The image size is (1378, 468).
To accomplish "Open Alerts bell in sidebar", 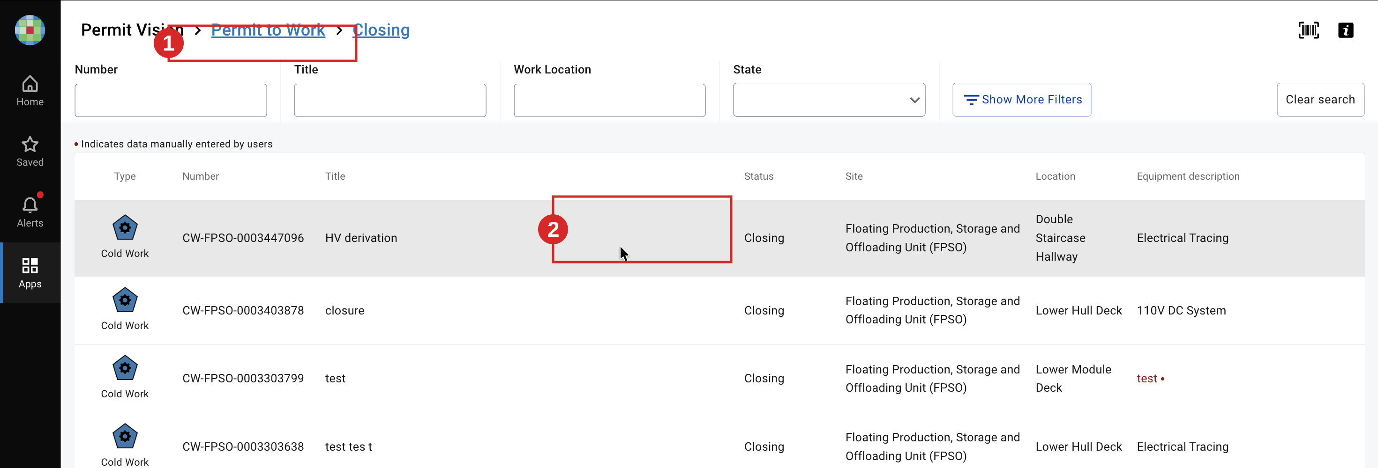I will [30, 212].
